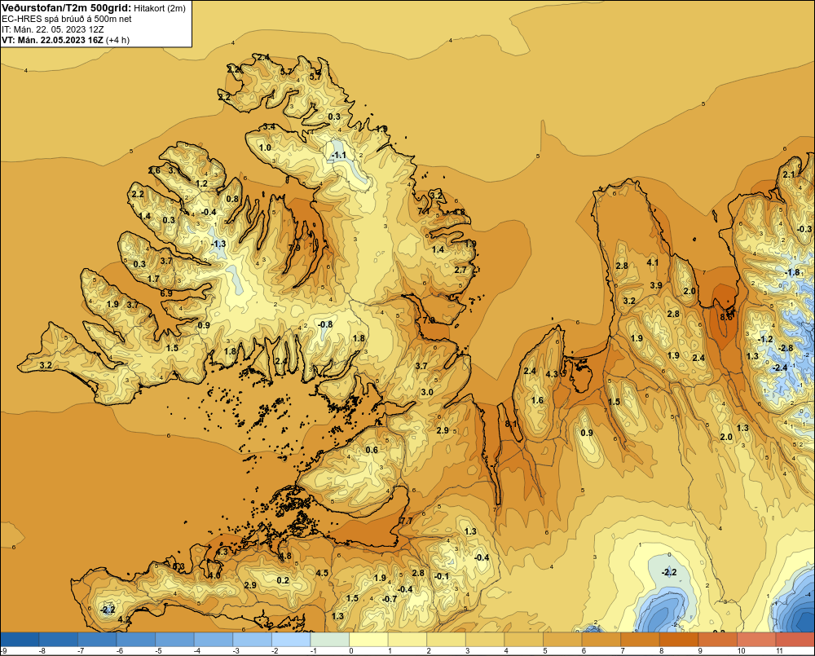Click the -0.1 temperature label

click(x=441, y=576)
